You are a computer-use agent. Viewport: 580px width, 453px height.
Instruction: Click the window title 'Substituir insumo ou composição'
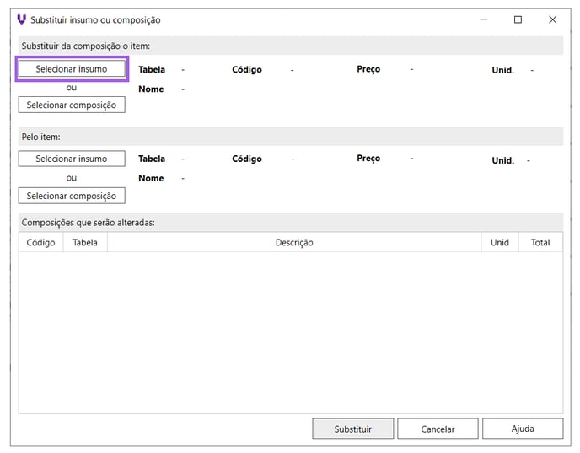[x=95, y=20]
